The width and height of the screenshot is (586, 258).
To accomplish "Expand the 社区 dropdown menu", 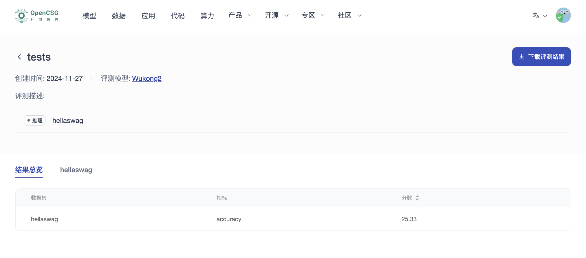I will click(x=349, y=16).
